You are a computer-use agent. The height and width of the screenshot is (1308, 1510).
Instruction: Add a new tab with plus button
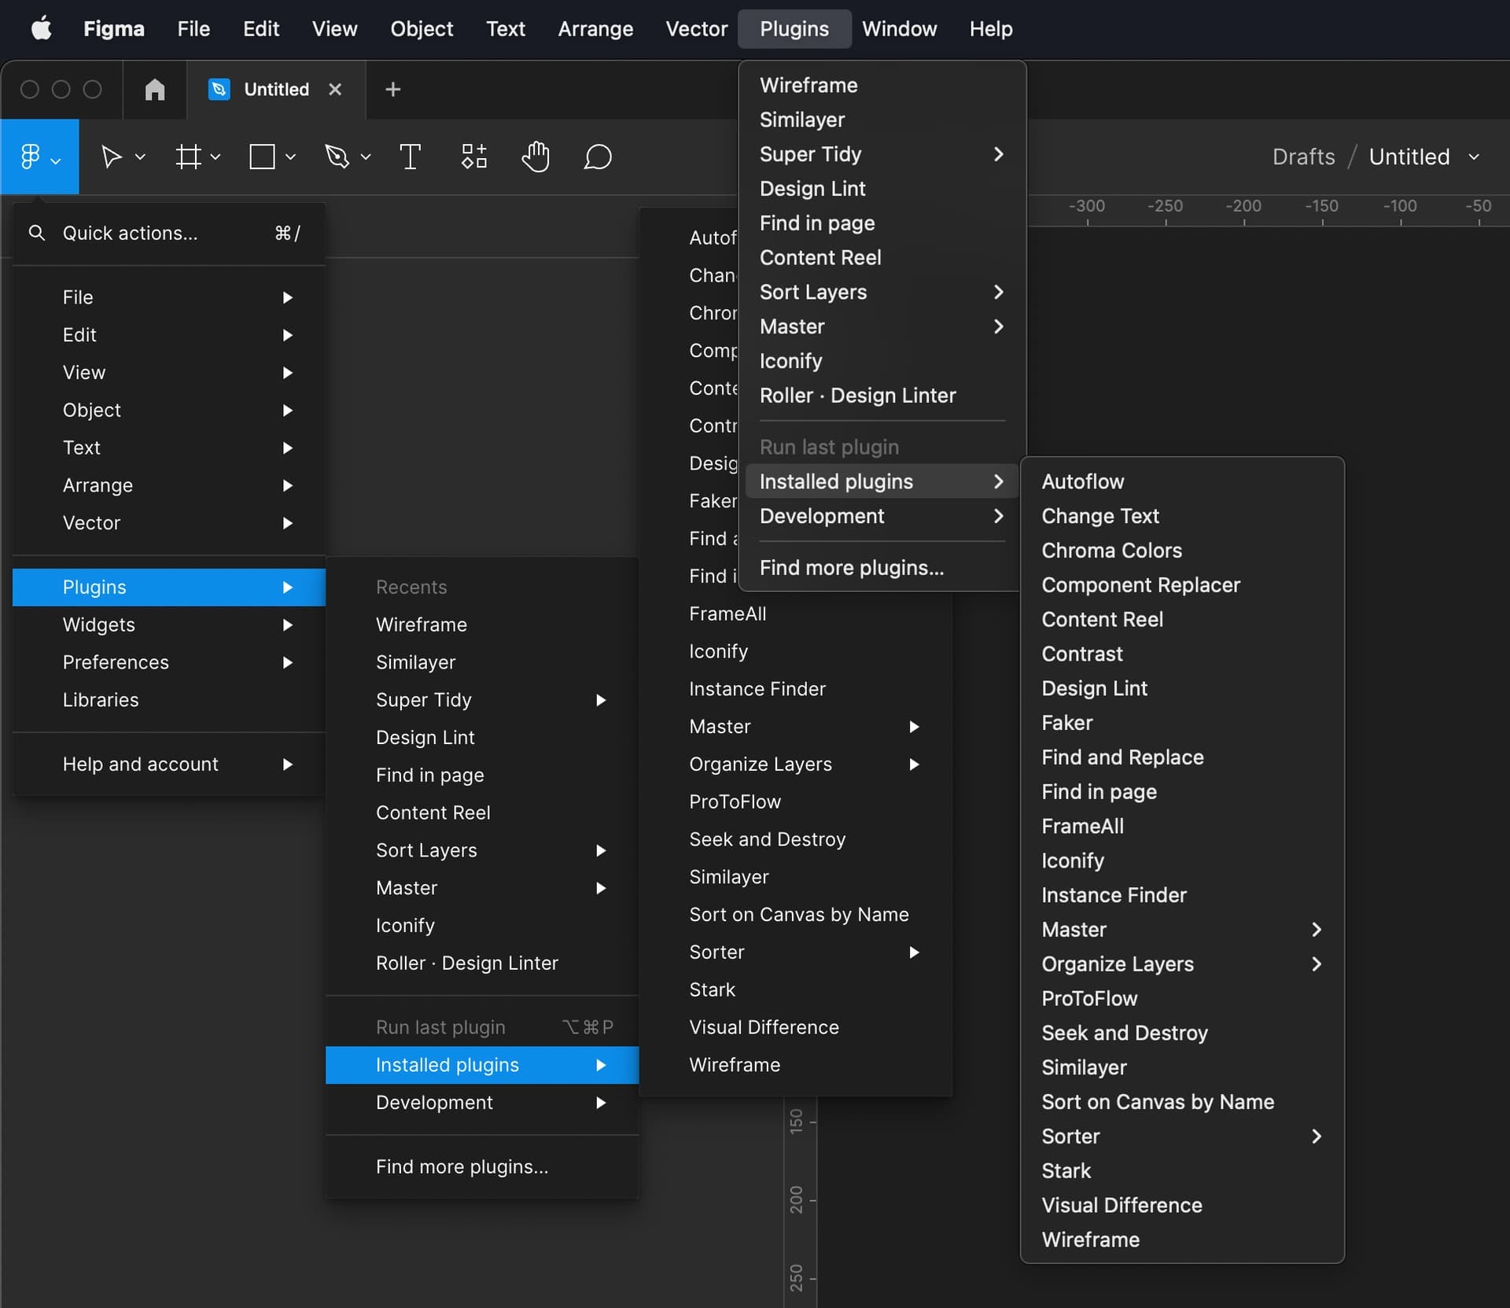pos(393,90)
